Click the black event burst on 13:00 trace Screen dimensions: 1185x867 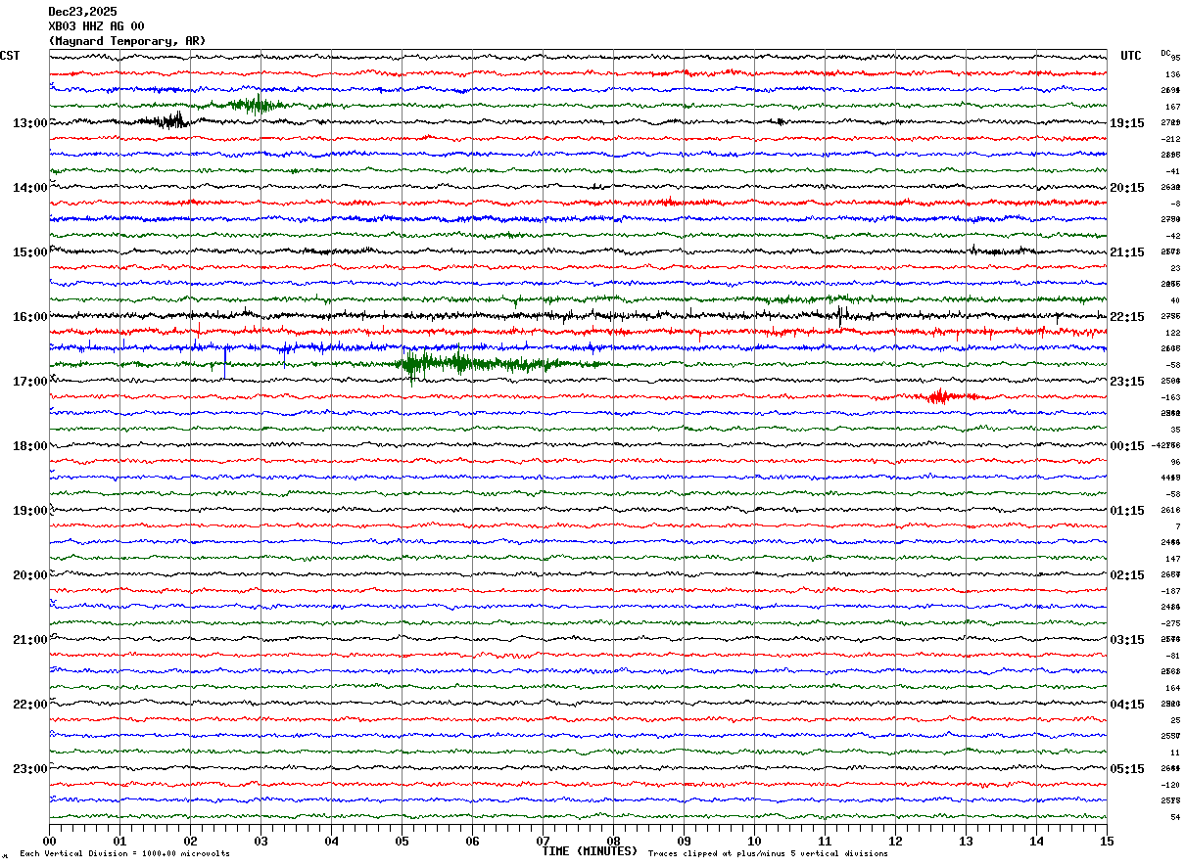[166, 121]
